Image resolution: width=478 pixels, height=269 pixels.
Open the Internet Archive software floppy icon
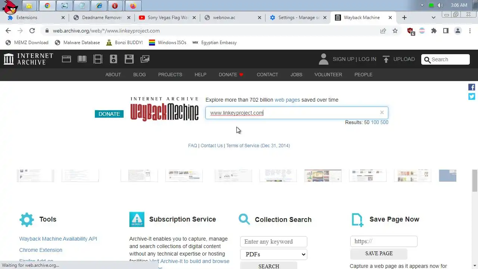tap(129, 59)
